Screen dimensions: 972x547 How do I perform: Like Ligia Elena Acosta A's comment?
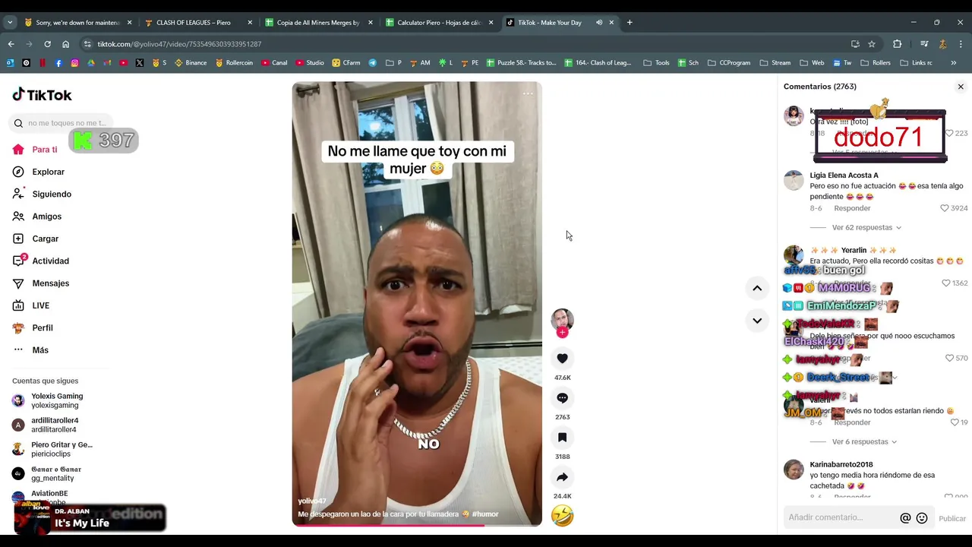click(945, 208)
